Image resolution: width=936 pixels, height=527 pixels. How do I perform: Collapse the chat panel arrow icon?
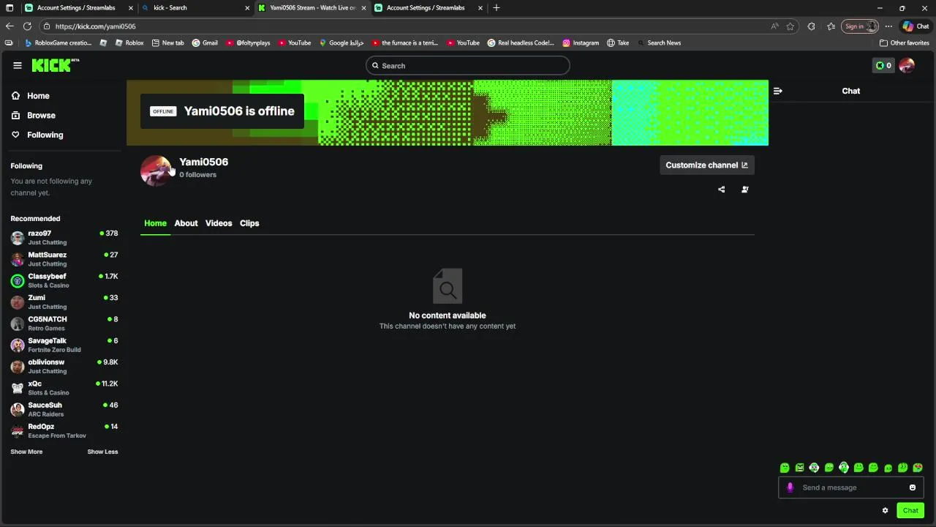pyautogui.click(x=777, y=91)
